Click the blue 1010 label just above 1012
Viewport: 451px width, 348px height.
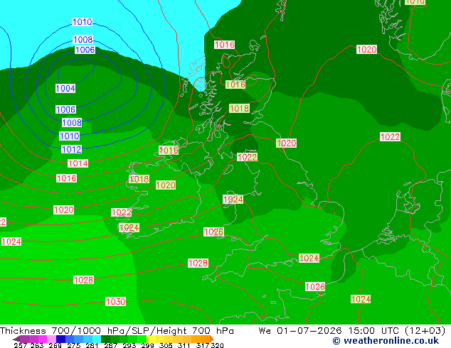point(69,136)
